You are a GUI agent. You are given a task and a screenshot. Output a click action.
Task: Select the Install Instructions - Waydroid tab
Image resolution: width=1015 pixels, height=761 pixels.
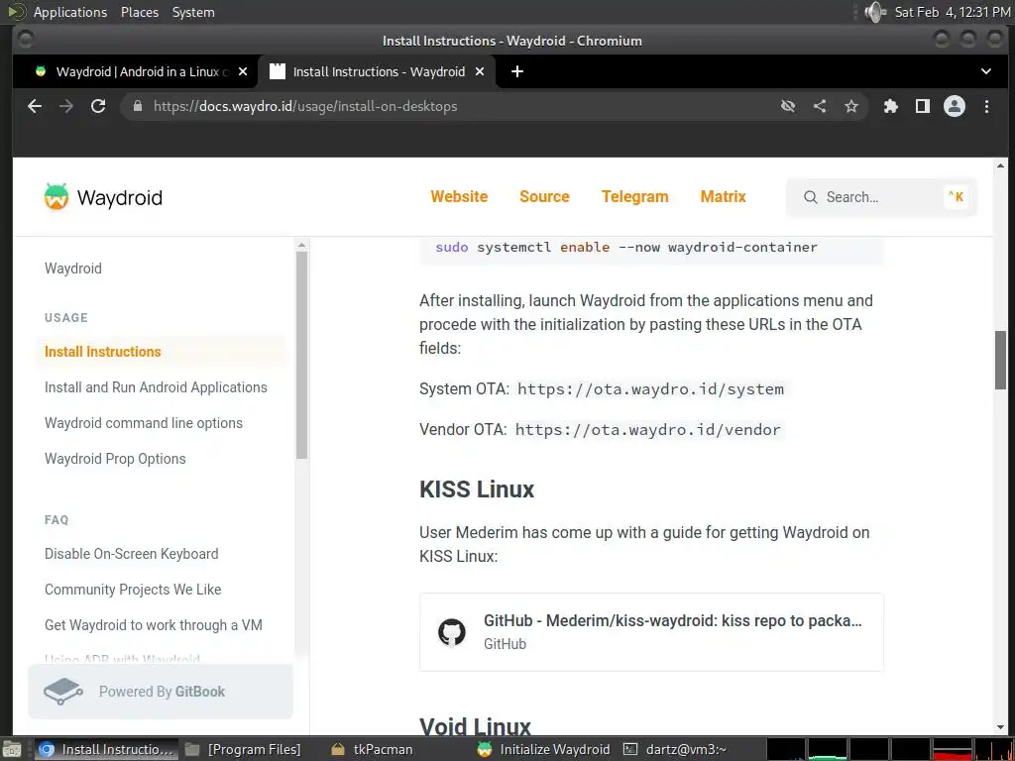(377, 71)
